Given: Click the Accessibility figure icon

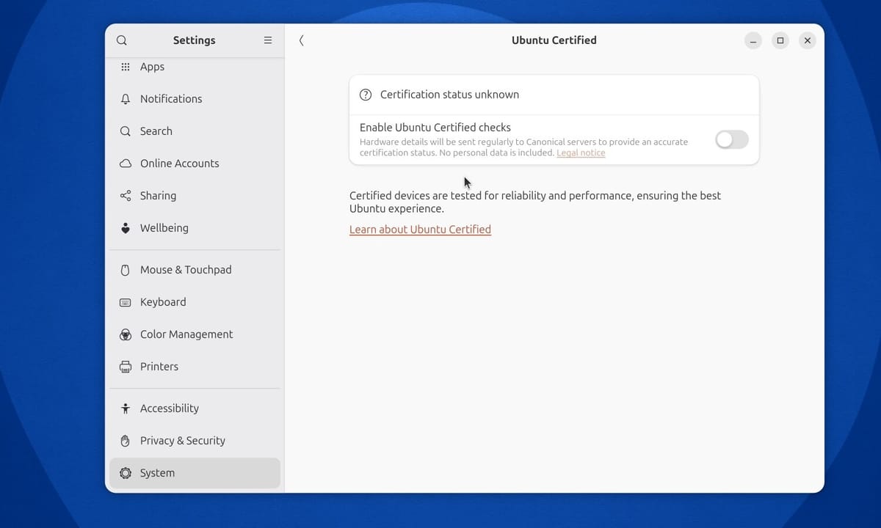Looking at the screenshot, I should click(126, 408).
